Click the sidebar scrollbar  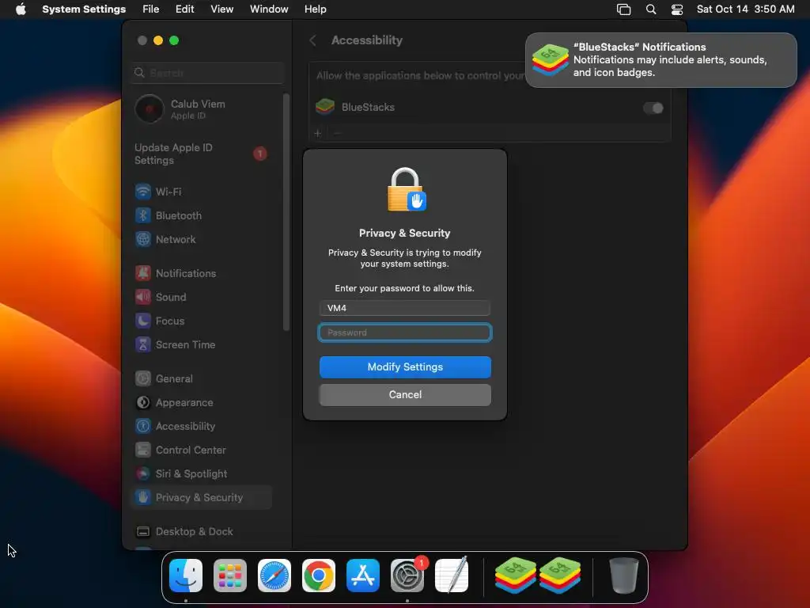coord(286,212)
